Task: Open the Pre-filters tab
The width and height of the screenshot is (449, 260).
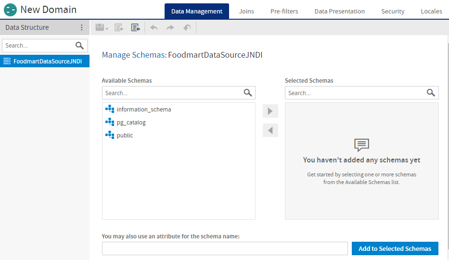Action: tap(284, 11)
